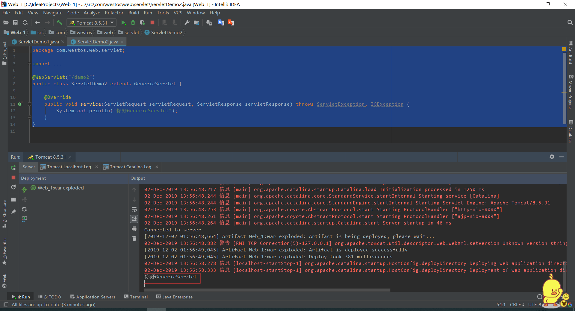Select the Web_1:war exploded deployment entry
The width and height of the screenshot is (575, 311).
pyautogui.click(x=60, y=188)
